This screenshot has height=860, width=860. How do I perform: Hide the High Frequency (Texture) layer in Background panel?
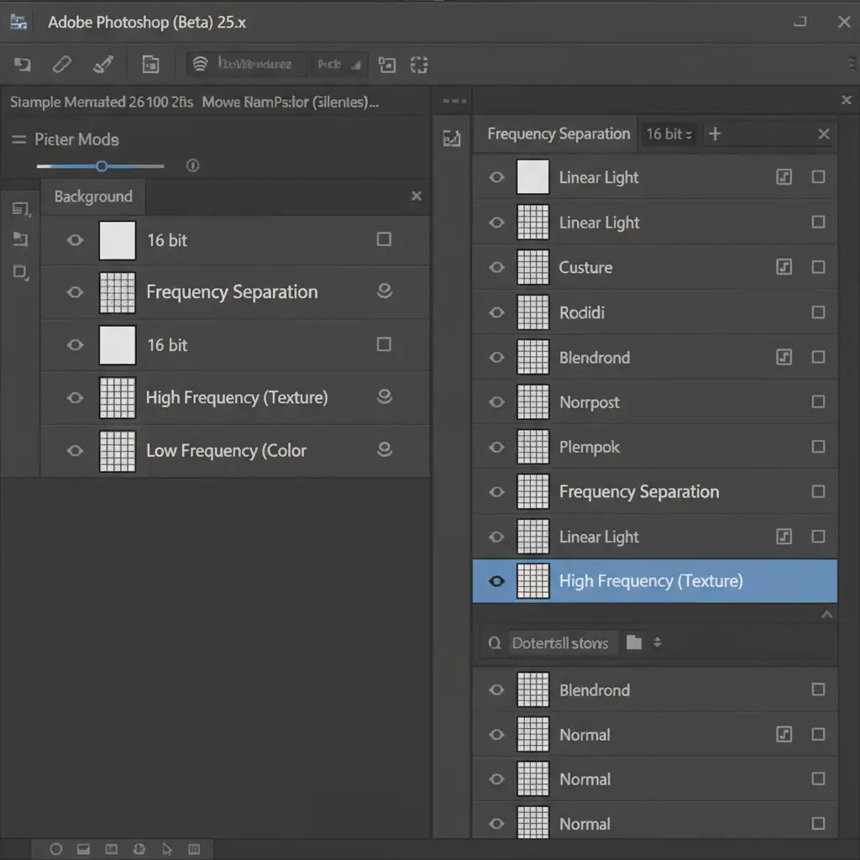[x=75, y=398]
